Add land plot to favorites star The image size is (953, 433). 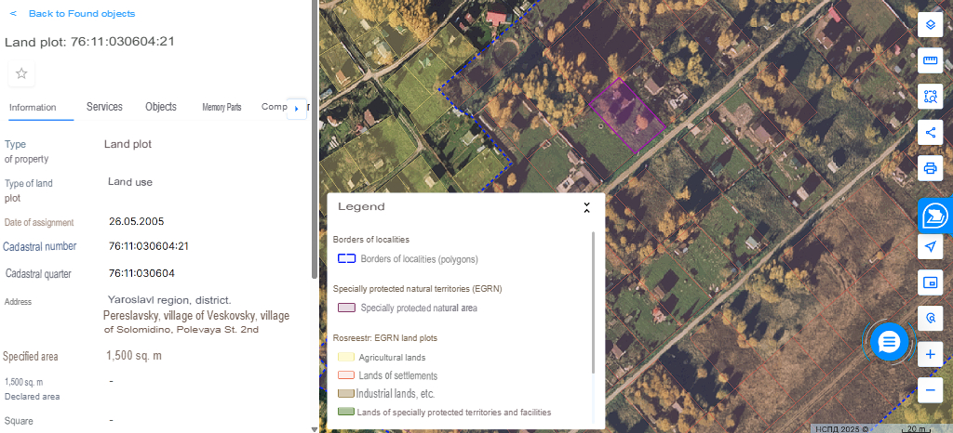point(21,73)
